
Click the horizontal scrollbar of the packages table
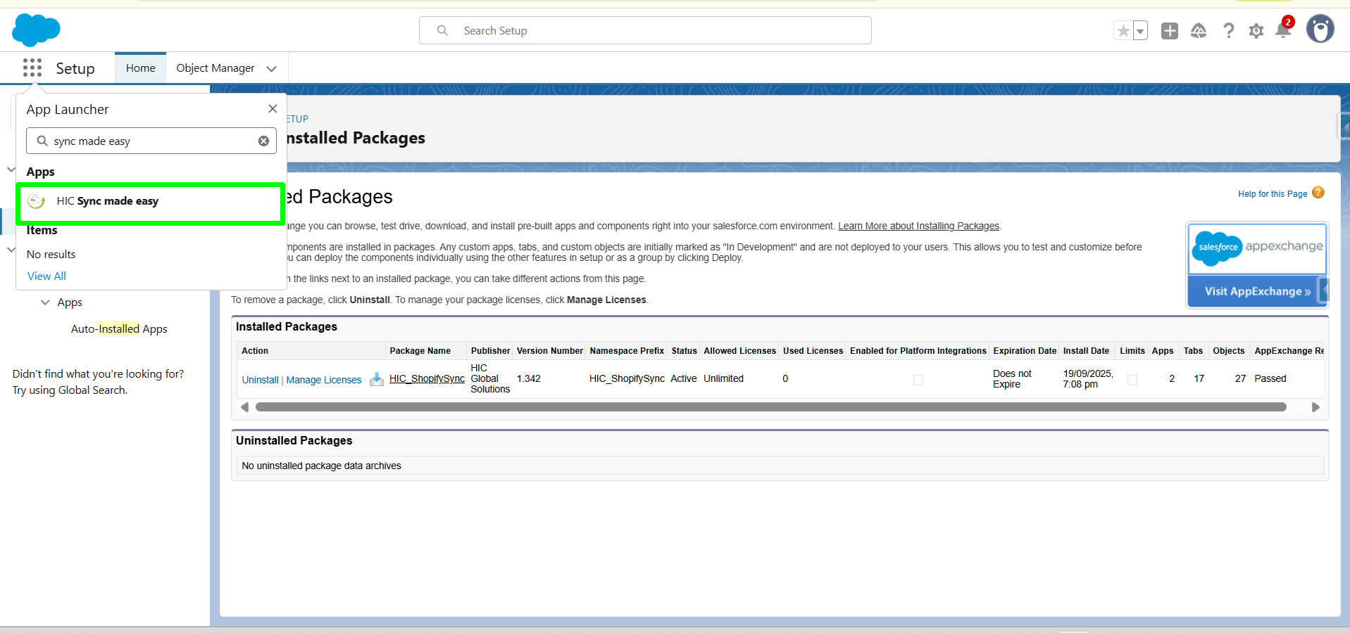[x=770, y=407]
